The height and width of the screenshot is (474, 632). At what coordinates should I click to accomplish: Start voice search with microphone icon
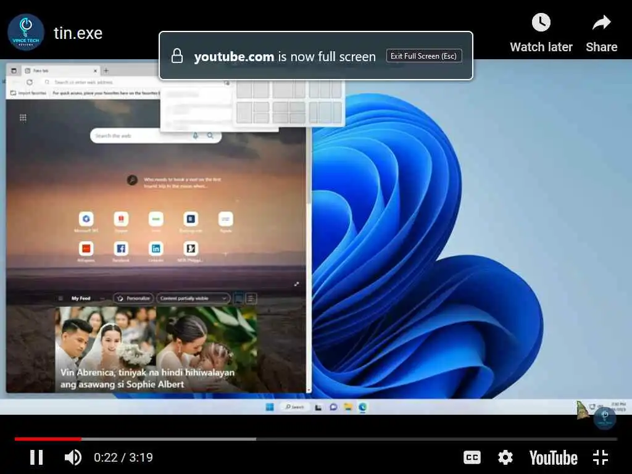tap(196, 136)
